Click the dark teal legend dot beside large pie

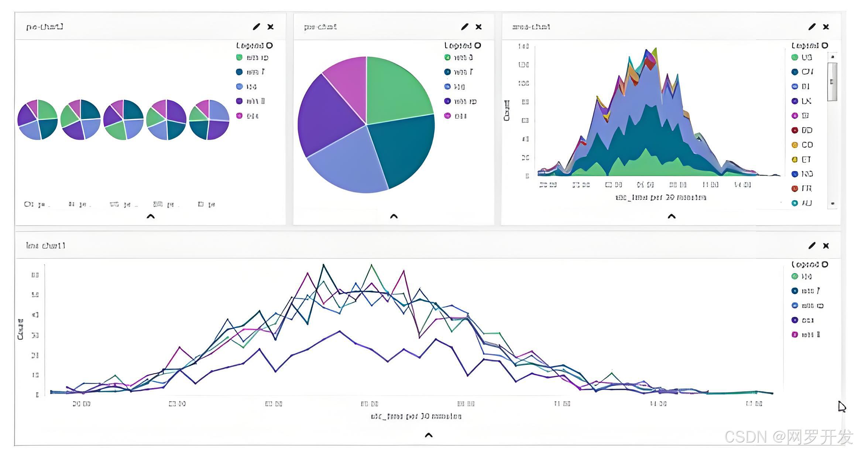(447, 72)
